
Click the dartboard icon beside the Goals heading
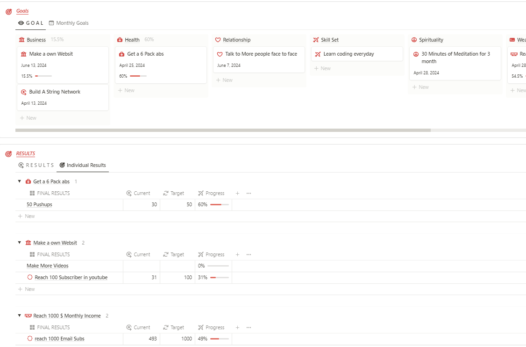click(8, 11)
